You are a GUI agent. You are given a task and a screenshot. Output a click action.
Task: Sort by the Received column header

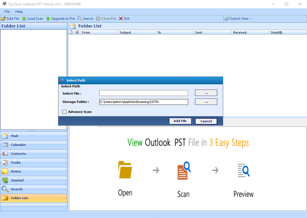(x=250, y=32)
